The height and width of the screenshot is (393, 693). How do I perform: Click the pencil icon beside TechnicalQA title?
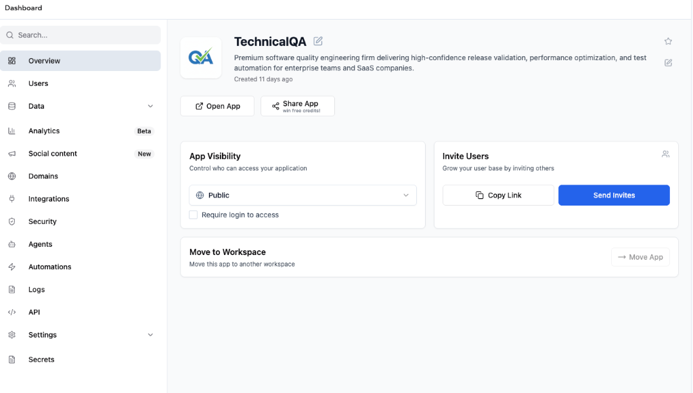coord(318,41)
